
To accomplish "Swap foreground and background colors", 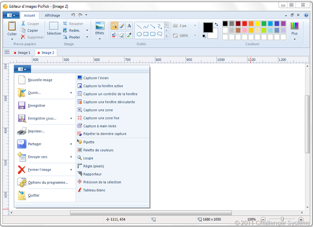I will coord(216,24).
